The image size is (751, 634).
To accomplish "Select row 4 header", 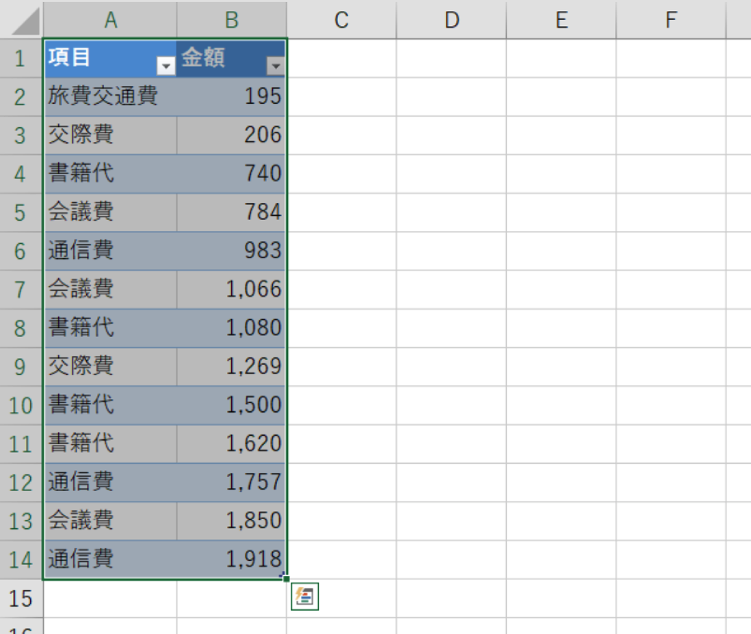I will (x=21, y=174).
